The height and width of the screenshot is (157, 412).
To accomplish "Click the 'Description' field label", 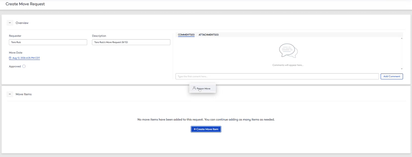I will (99, 36).
